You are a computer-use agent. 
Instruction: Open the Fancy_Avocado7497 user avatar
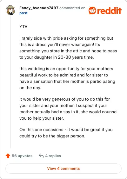10,10
